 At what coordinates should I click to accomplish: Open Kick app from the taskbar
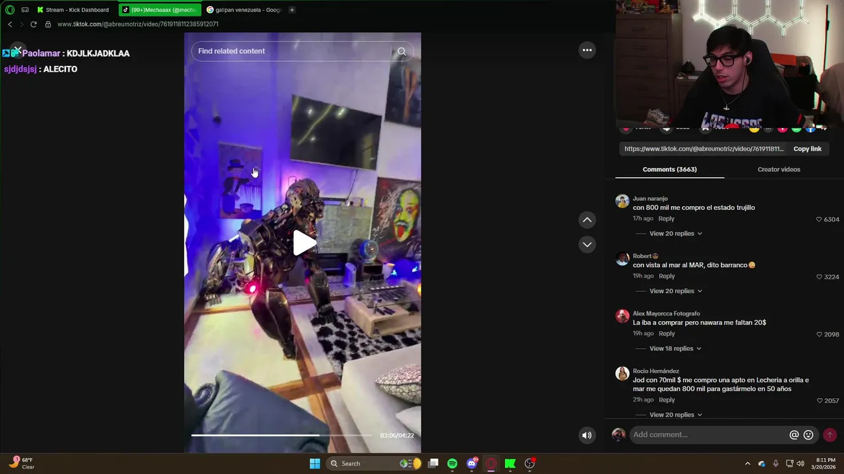coord(510,464)
